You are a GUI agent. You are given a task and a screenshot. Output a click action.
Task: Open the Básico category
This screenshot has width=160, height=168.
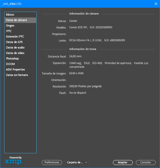click(x=20, y=14)
